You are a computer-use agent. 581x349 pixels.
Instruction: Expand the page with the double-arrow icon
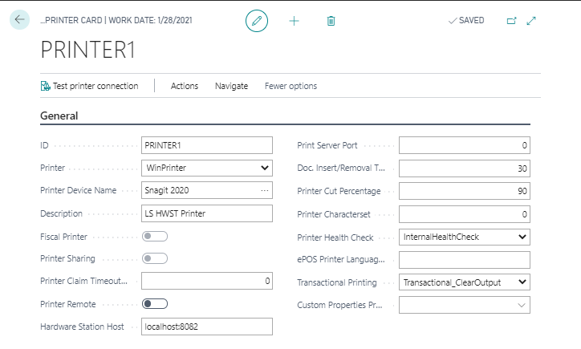531,21
